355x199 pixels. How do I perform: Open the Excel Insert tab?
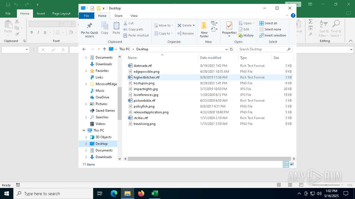(x=41, y=14)
